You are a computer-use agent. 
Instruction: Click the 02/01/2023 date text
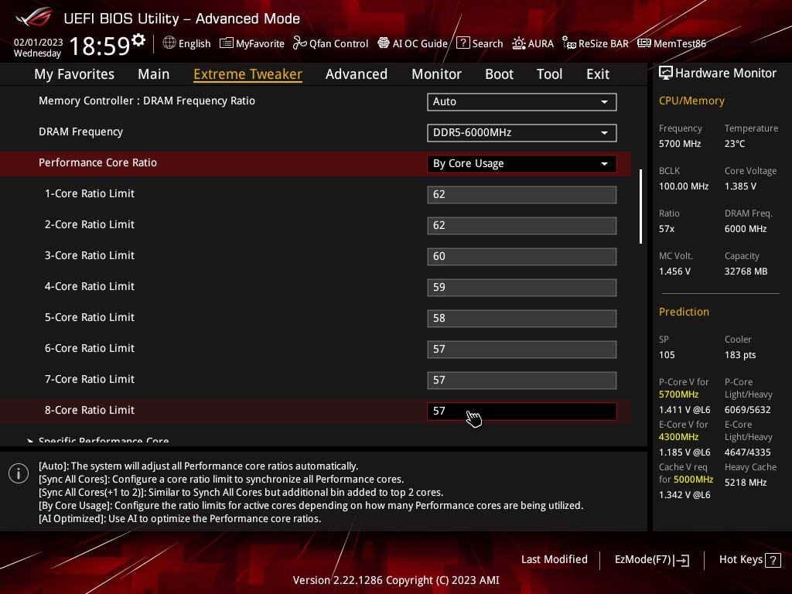[x=39, y=42]
